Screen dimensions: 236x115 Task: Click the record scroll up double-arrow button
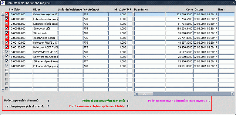[x=3, y=14]
